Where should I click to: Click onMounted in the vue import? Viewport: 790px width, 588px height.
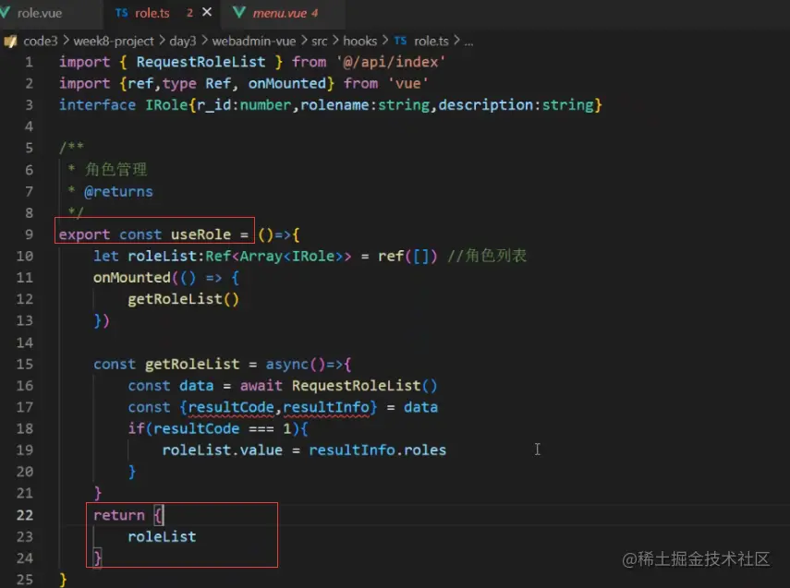coord(287,84)
